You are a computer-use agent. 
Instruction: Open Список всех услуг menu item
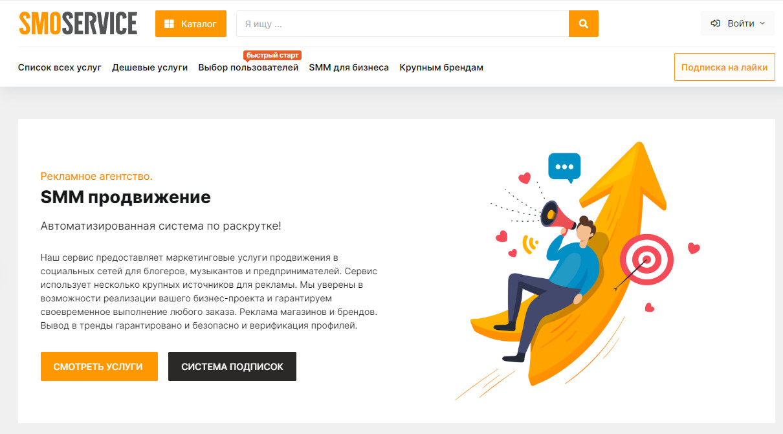click(x=60, y=67)
